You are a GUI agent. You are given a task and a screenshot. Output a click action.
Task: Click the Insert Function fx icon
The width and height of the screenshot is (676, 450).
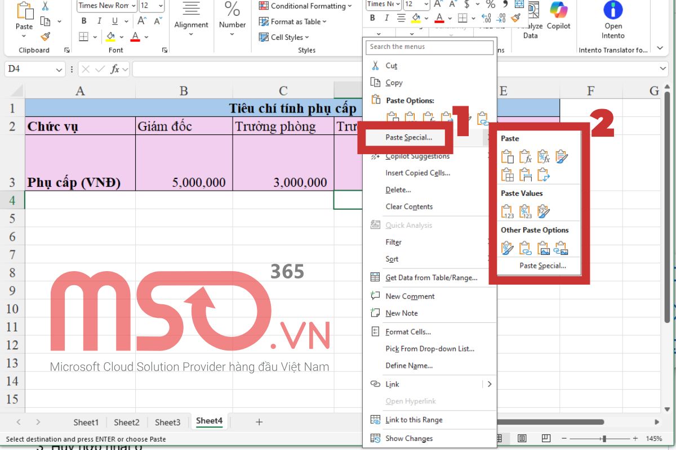(x=114, y=69)
